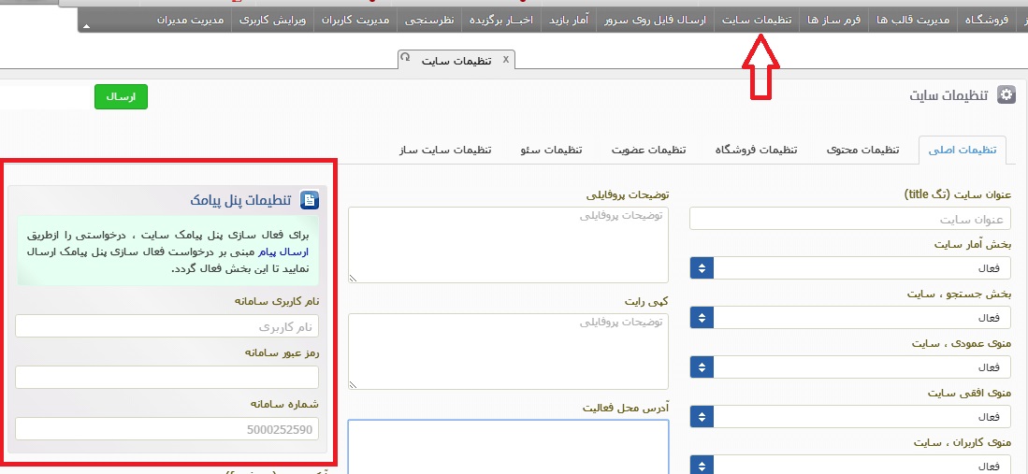Follow the ارسال پیام link in SMS panel

[284, 251]
